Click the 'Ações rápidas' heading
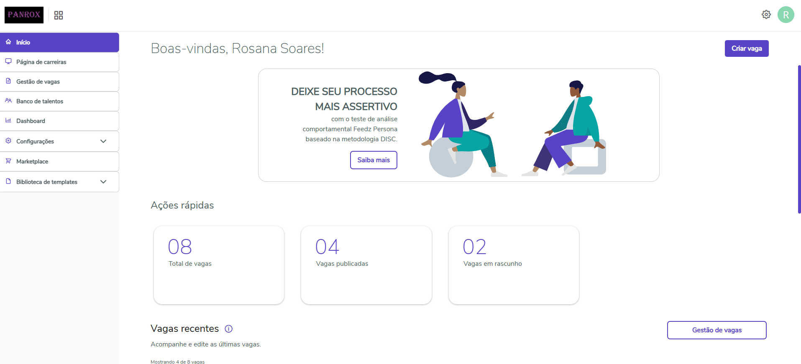The width and height of the screenshot is (801, 364). [x=182, y=205]
